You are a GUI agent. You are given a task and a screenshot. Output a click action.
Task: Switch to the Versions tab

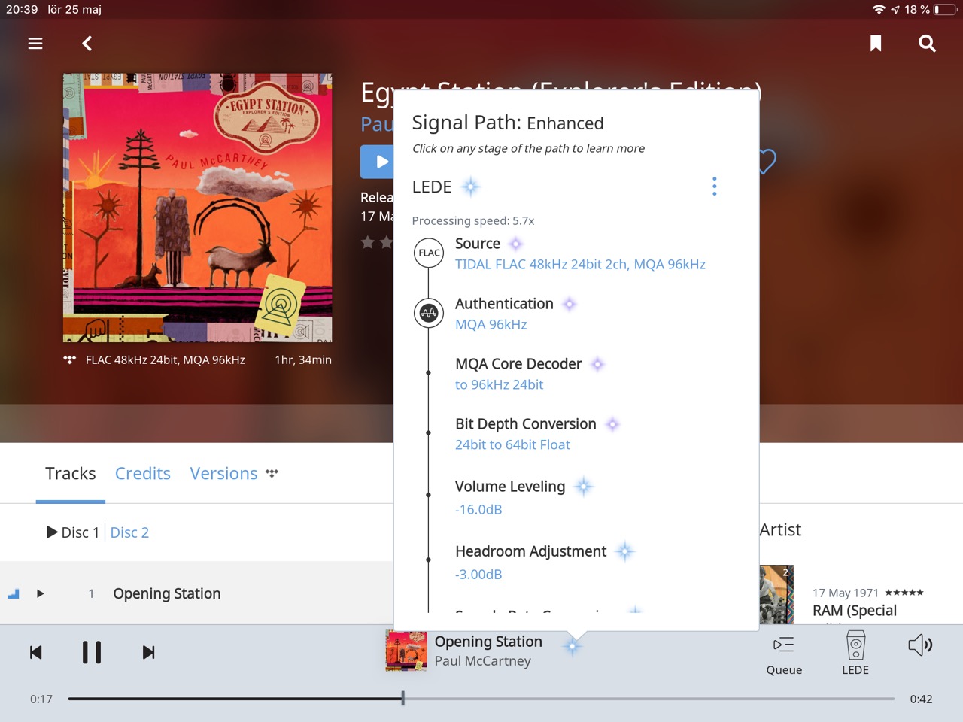point(223,474)
